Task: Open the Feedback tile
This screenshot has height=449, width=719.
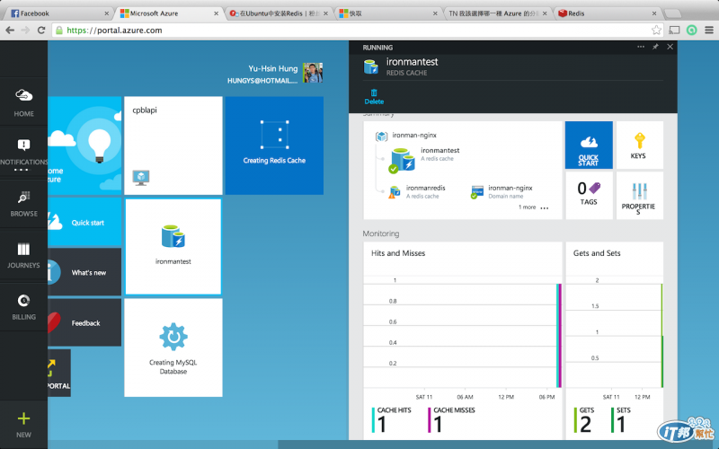Action: (x=84, y=322)
